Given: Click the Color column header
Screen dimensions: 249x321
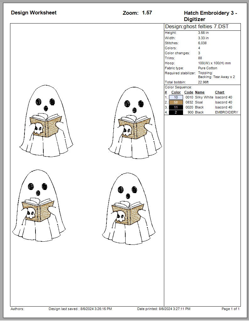Looking at the screenshot, I should tap(176, 92).
